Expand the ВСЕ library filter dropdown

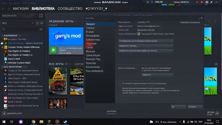click(32, 23)
